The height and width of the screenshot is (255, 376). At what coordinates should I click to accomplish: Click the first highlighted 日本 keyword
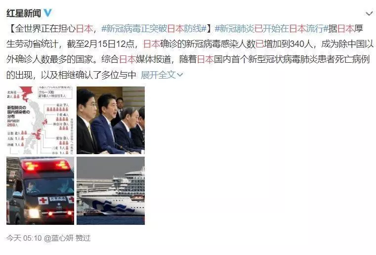[84, 29]
